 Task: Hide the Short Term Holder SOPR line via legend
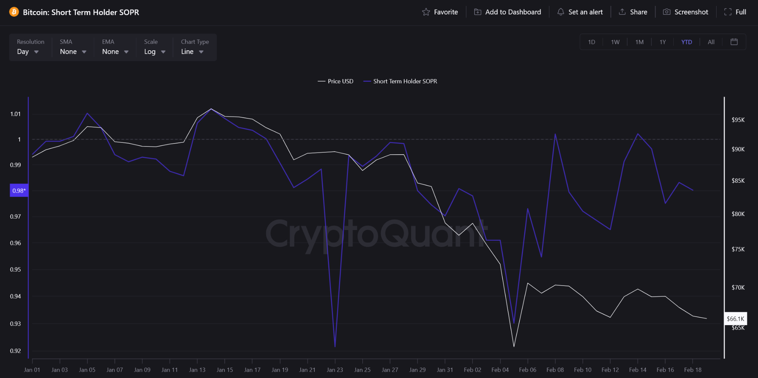click(x=400, y=81)
